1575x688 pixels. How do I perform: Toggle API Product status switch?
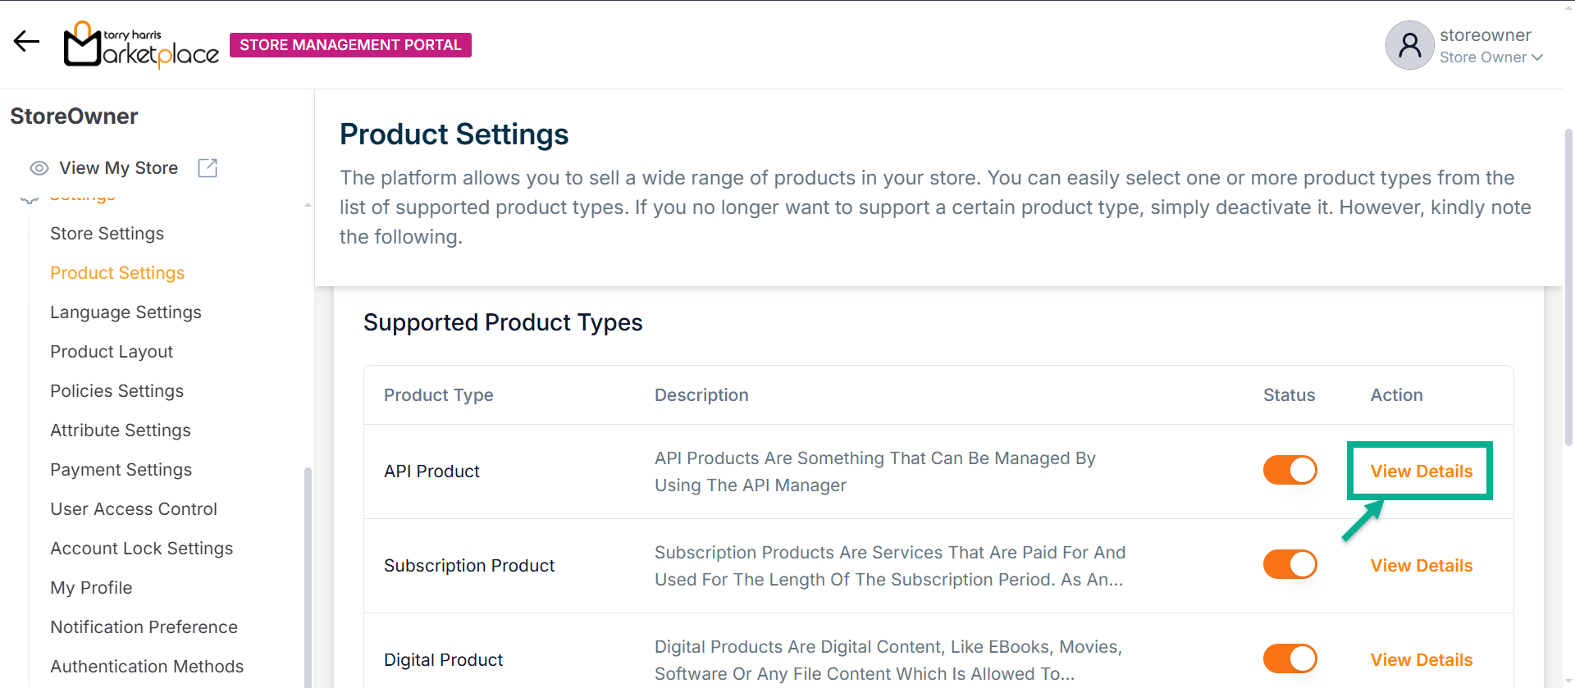click(x=1290, y=471)
